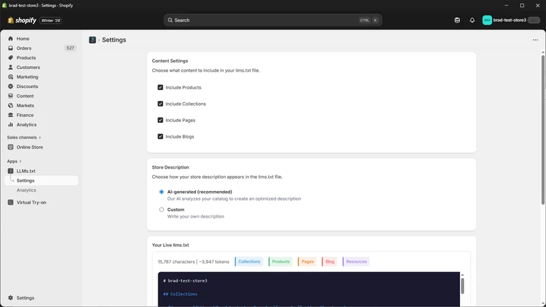
Task: Click the Shopify logo
Action: coord(22,20)
